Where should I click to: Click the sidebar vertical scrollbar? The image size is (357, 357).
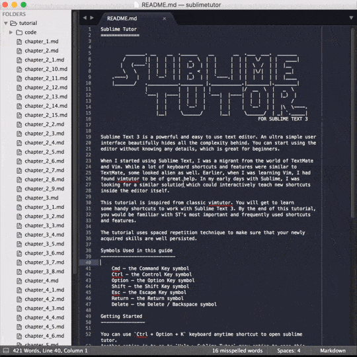(x=75, y=143)
